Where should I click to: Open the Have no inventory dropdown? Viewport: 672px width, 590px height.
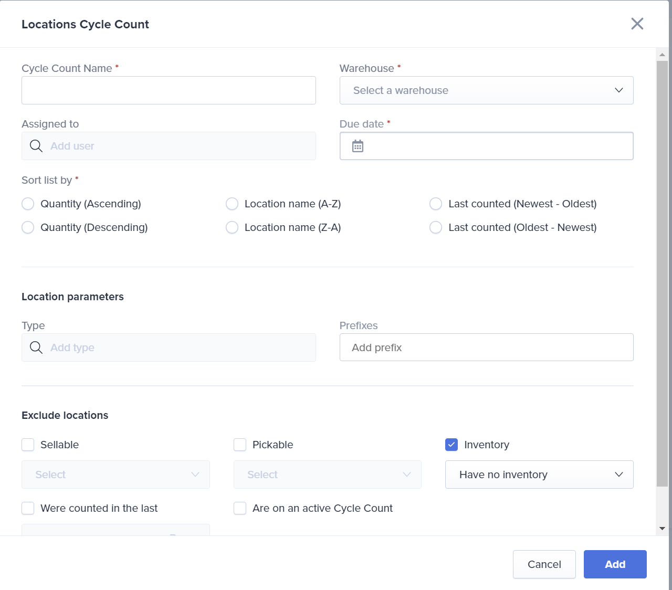(539, 475)
